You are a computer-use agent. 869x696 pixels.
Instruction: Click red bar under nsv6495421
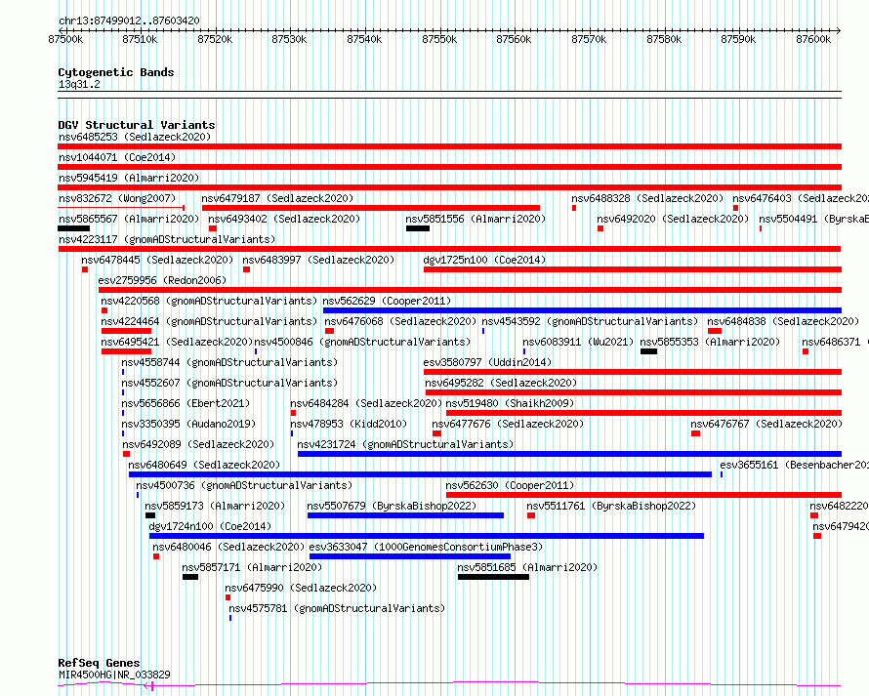pyautogui.click(x=126, y=351)
